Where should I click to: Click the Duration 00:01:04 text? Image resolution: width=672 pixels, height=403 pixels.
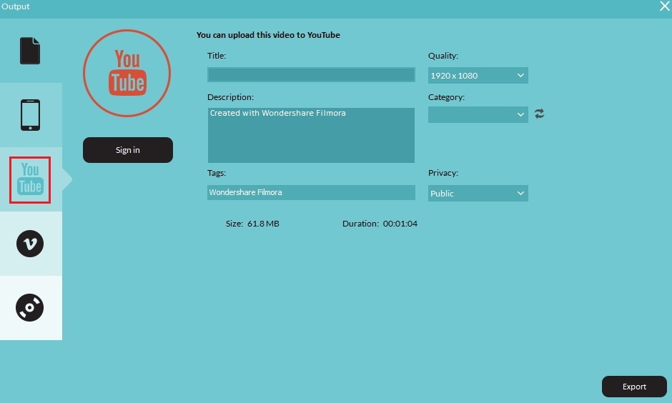pyautogui.click(x=380, y=224)
